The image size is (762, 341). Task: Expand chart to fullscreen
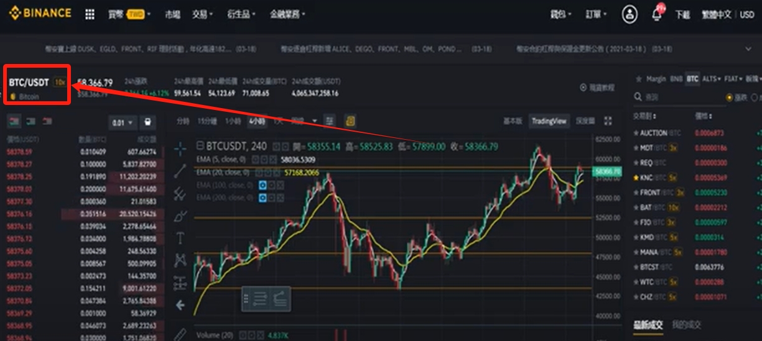pos(608,121)
